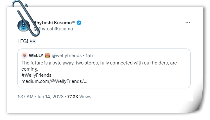Open the @wellyfriends handle

(67, 56)
